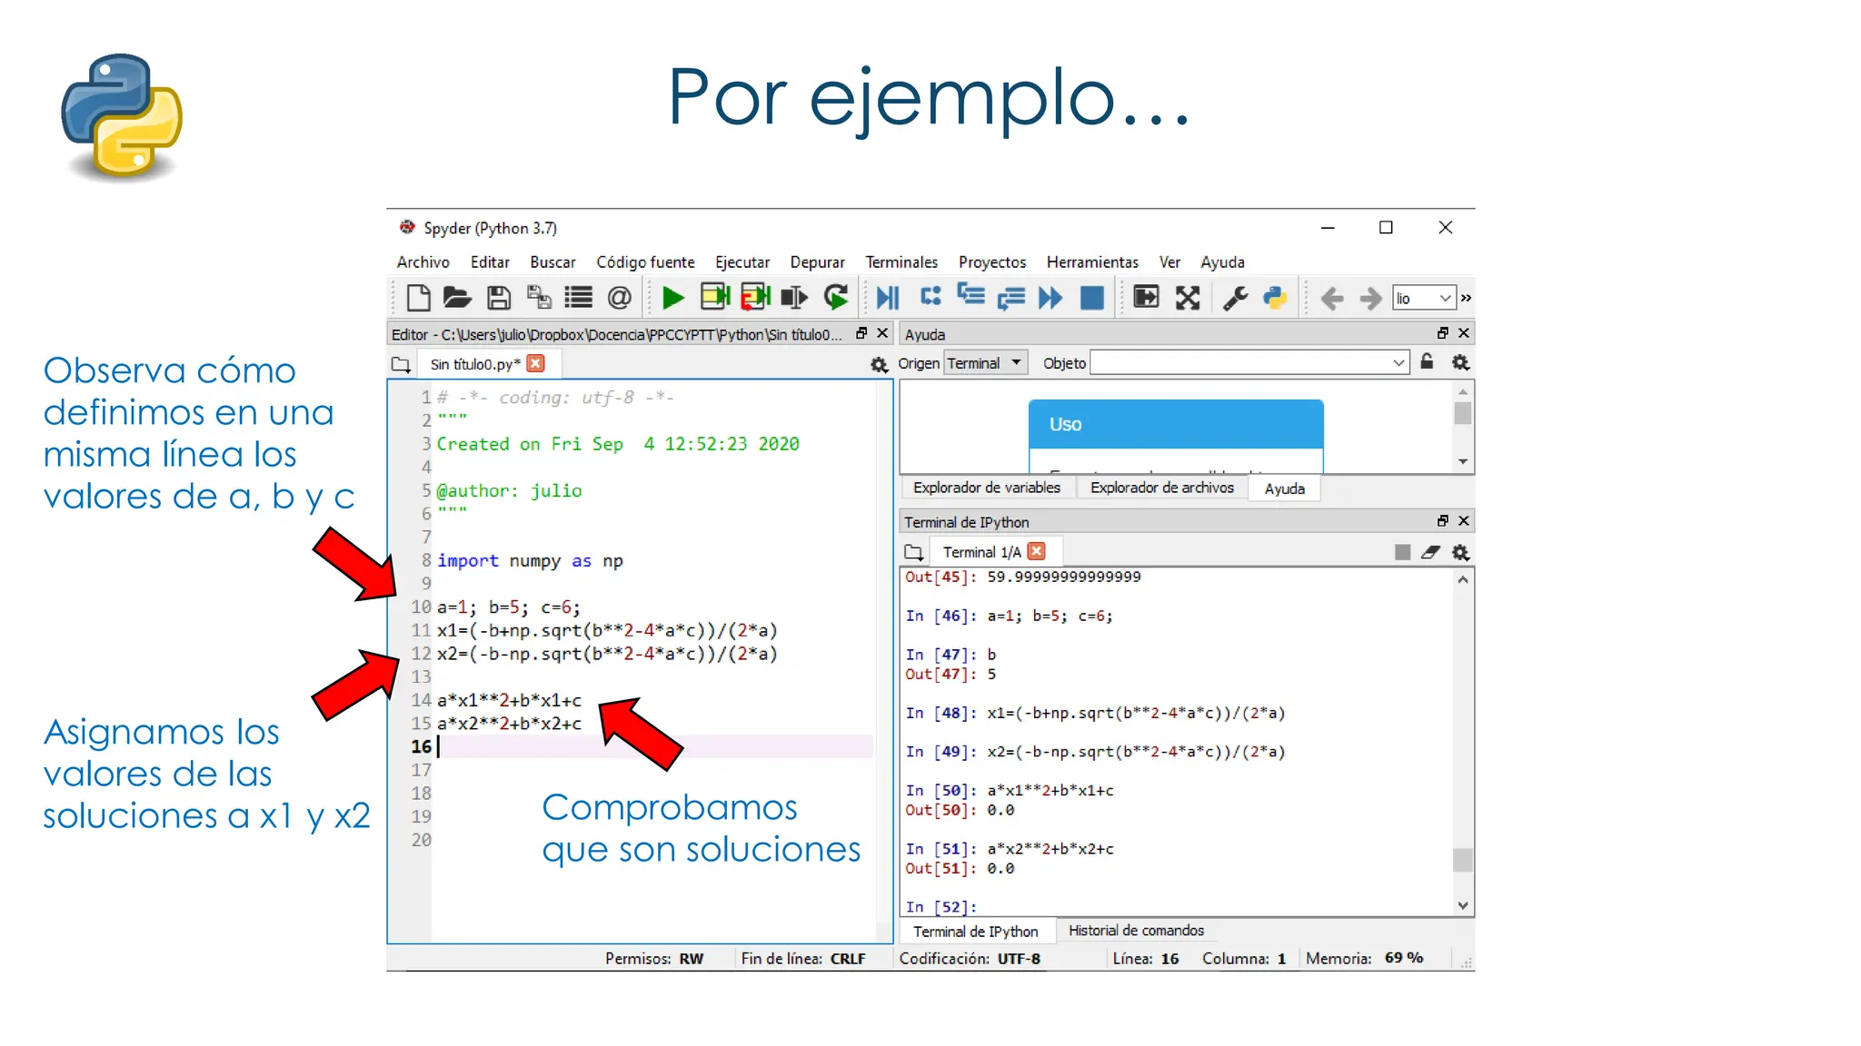Click the debug Step icon
The width and height of the screenshot is (1861, 1046).
(x=931, y=297)
